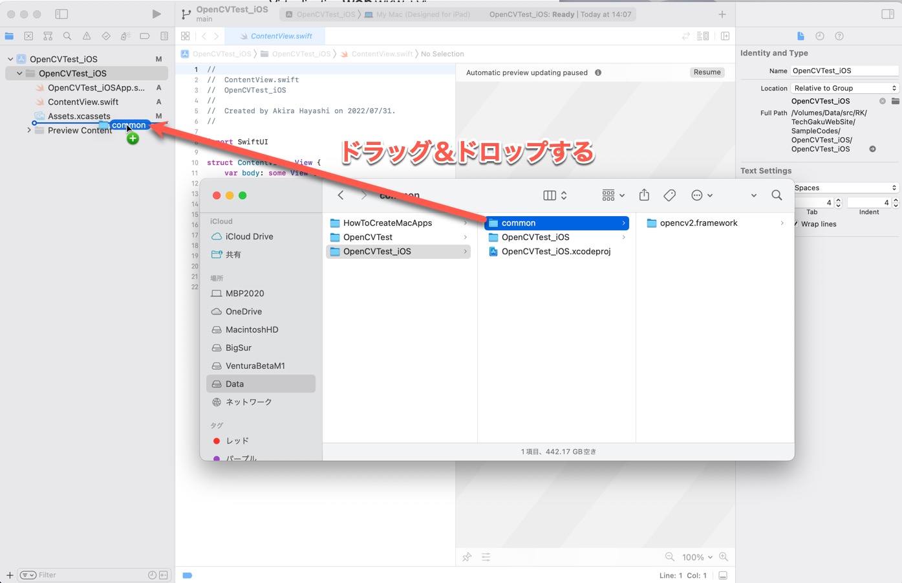Open the Issue navigator
The image size is (902, 583).
click(x=87, y=36)
